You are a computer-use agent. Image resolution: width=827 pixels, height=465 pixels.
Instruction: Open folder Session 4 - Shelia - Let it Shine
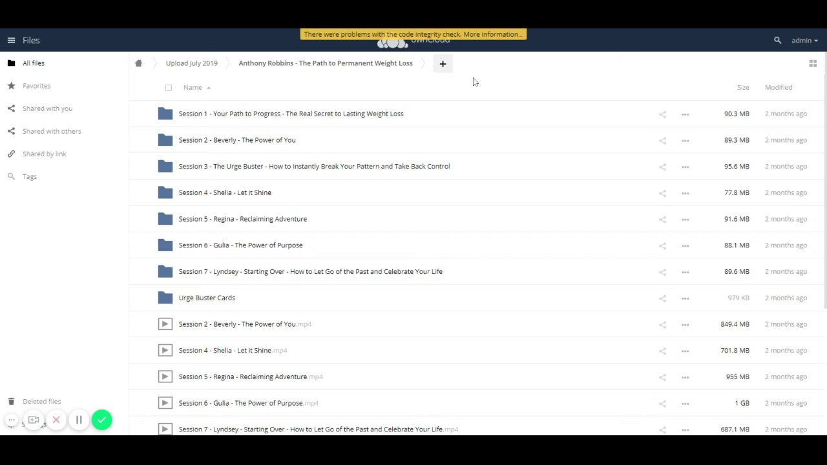[x=225, y=192]
